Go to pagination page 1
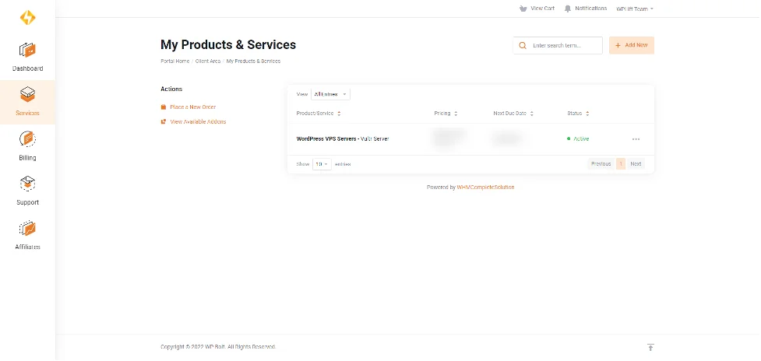 621,164
